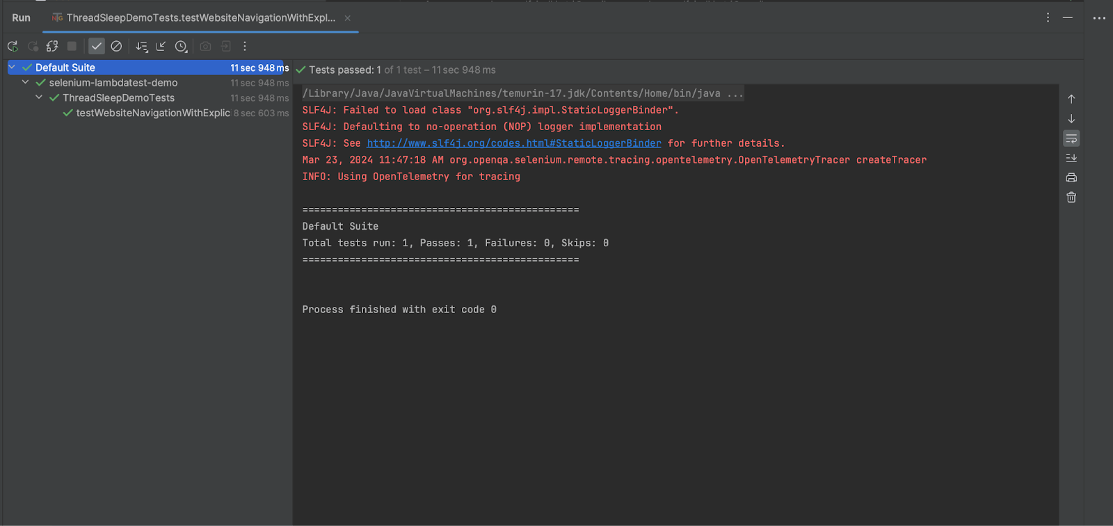The width and height of the screenshot is (1113, 526).
Task: Click 'Total tests run: 1' summary line
Action: coord(456,243)
